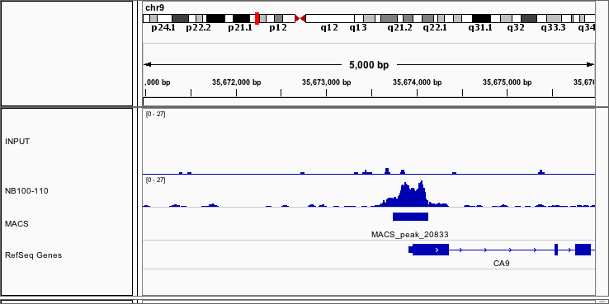The image size is (609, 304).
Task: Select the q13 cytoband label
Action: (358, 28)
